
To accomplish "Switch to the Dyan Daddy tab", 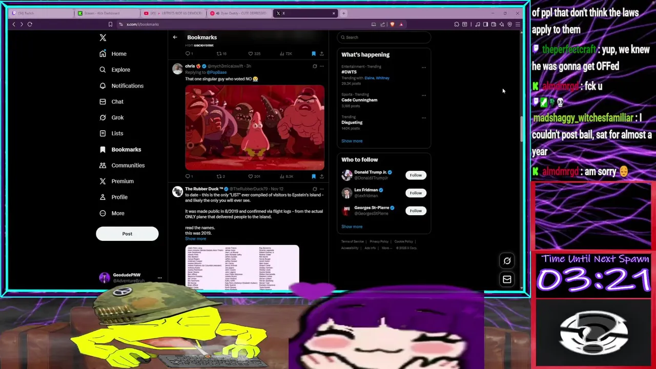I will (239, 13).
